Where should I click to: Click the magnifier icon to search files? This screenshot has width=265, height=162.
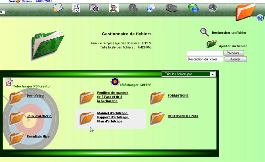click(x=205, y=32)
